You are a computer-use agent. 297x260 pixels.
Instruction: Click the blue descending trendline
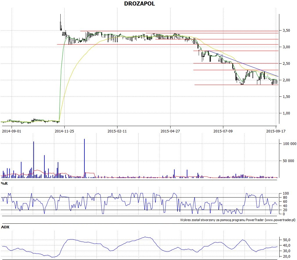[x=243, y=63]
